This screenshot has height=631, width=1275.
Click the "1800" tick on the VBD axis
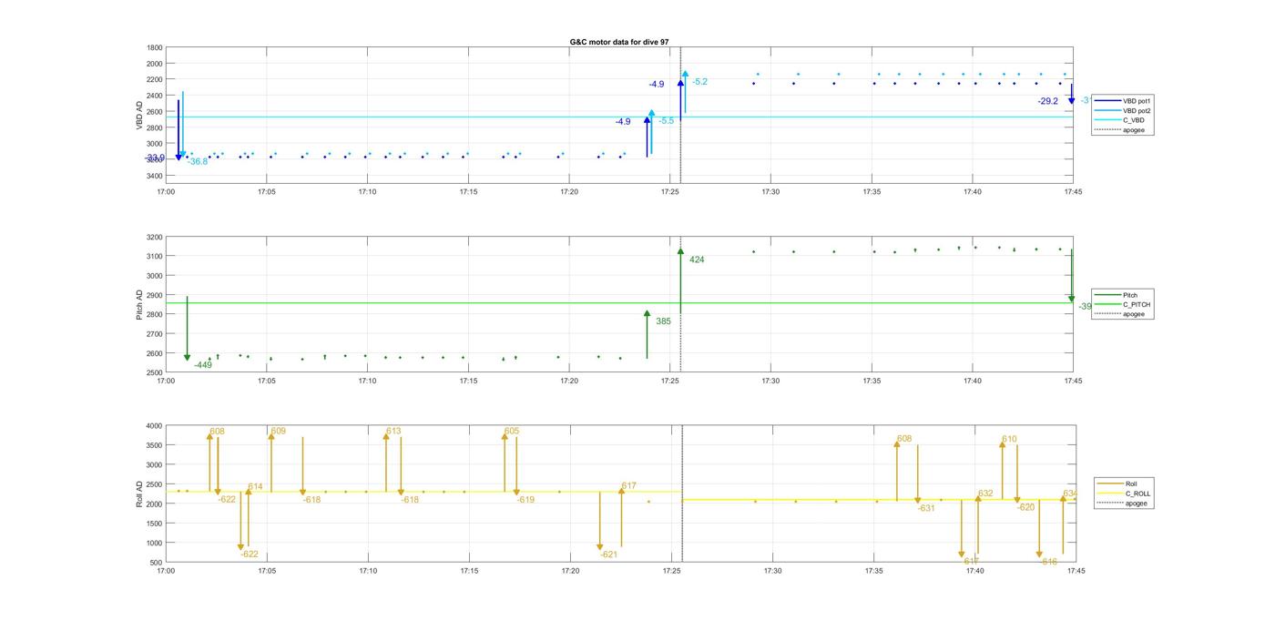tap(155, 48)
